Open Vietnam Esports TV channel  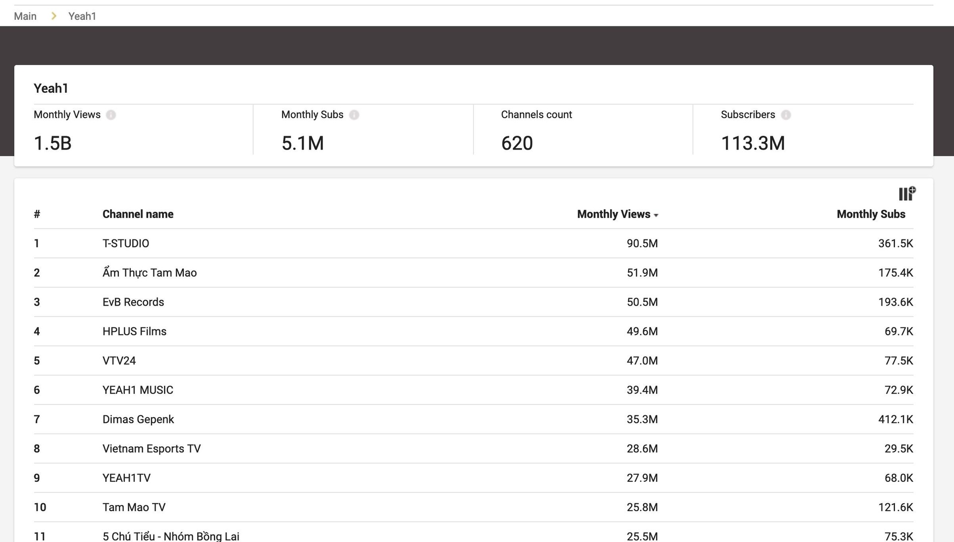tap(152, 449)
